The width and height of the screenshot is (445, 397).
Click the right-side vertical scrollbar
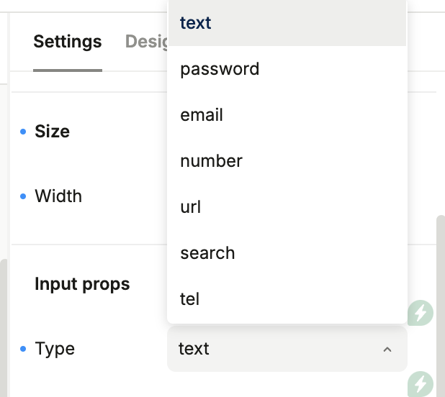tap(440, 302)
